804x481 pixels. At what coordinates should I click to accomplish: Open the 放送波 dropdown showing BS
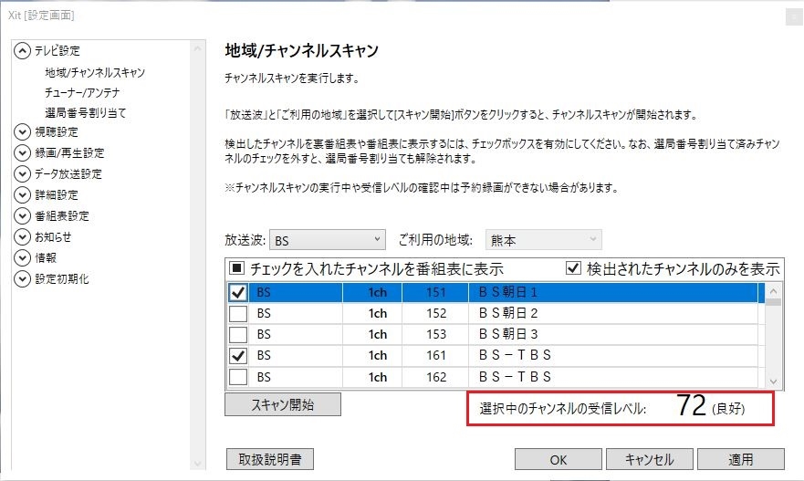[327, 240]
